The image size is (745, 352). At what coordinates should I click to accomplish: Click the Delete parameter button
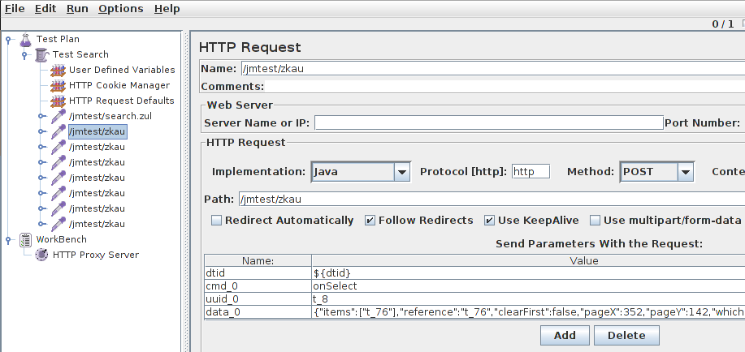point(626,335)
